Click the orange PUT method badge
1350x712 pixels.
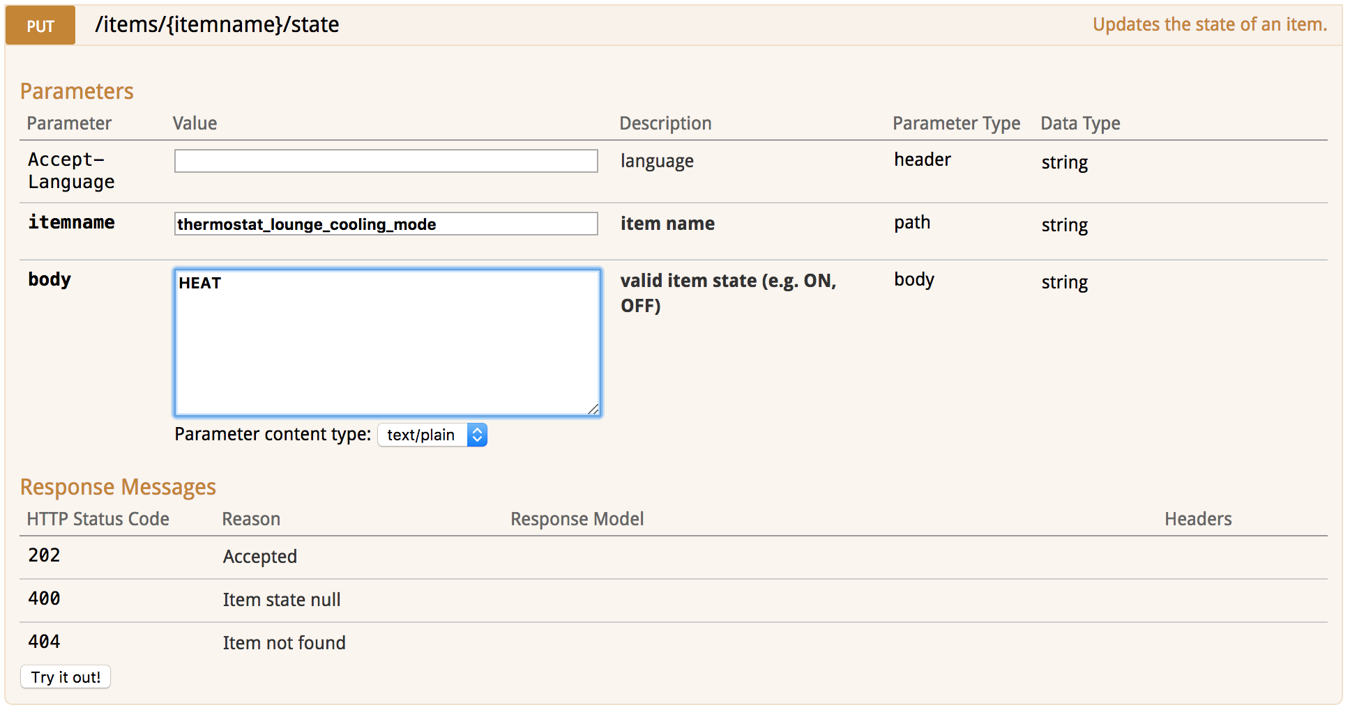point(40,26)
